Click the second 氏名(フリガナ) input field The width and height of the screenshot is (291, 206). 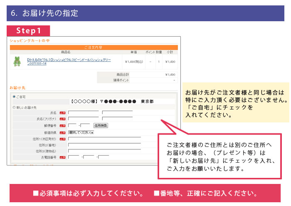point(117,119)
